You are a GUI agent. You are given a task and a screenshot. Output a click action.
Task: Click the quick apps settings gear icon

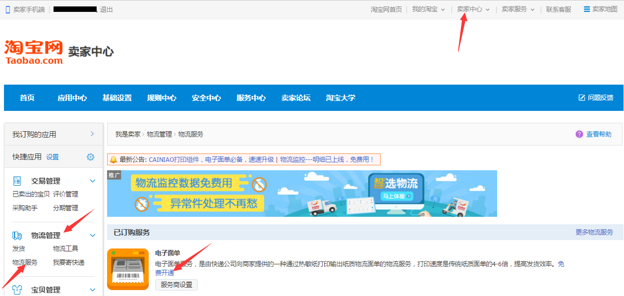[90, 157]
